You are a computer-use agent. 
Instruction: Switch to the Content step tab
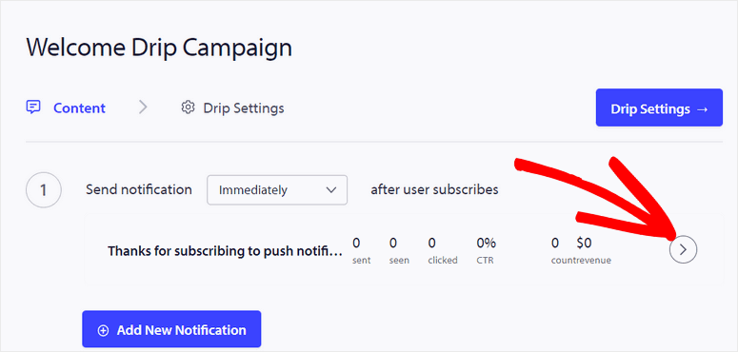point(66,108)
